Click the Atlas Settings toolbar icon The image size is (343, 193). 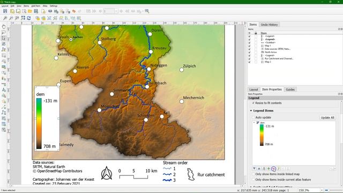[x=147, y=11]
